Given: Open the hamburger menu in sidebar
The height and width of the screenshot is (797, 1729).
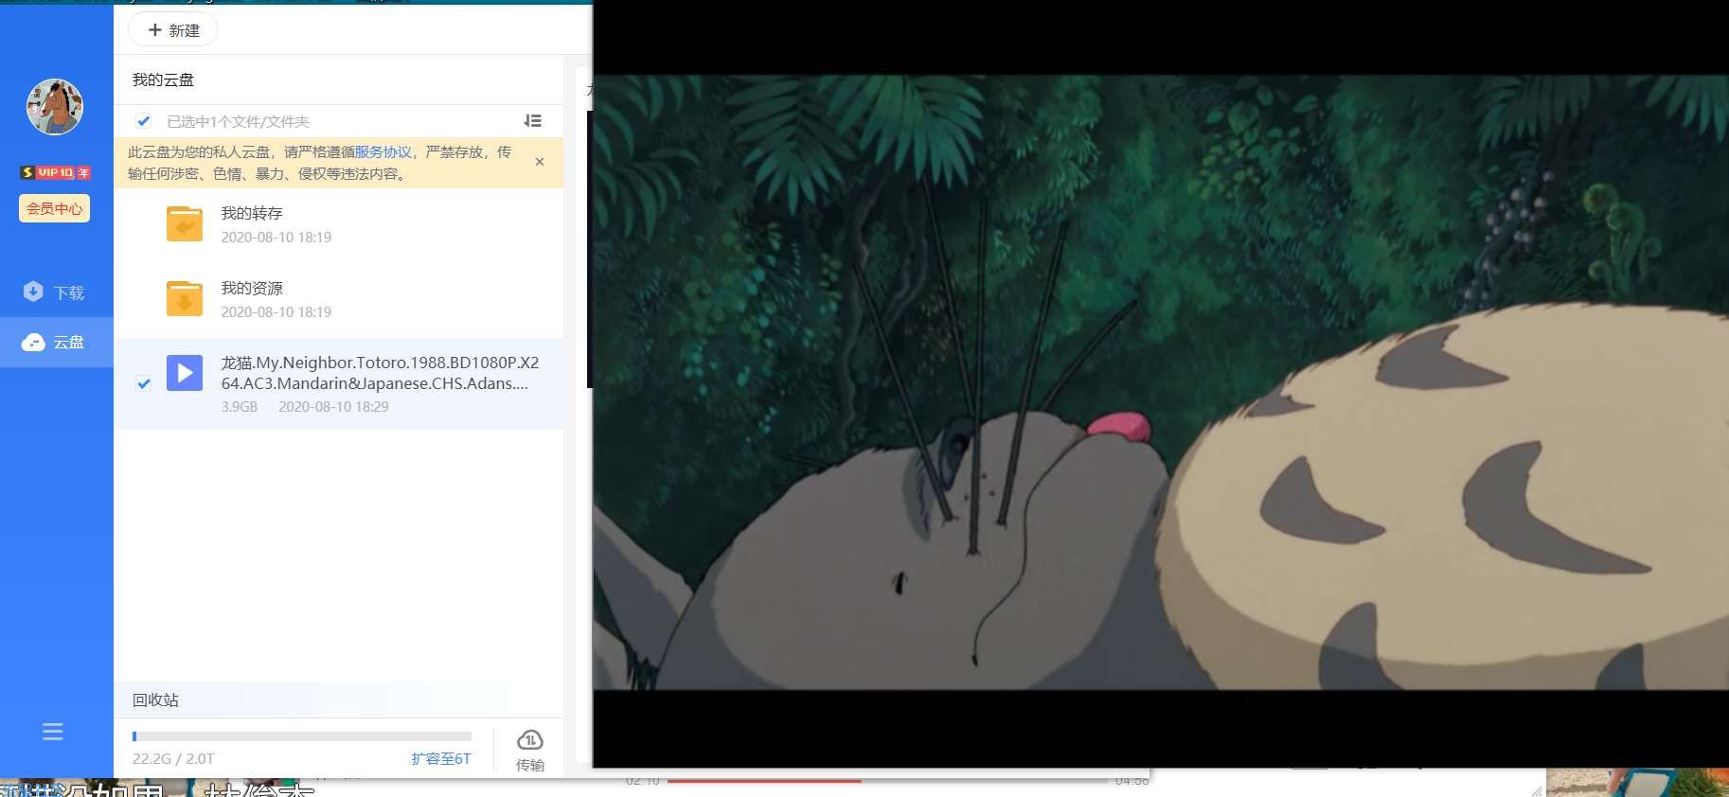Looking at the screenshot, I should point(53,732).
